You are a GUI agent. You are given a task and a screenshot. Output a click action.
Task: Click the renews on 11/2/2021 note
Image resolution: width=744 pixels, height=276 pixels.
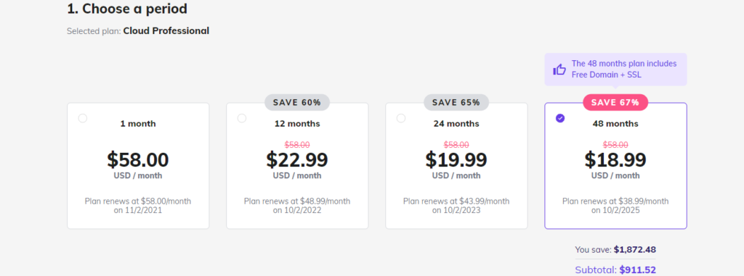tap(137, 206)
